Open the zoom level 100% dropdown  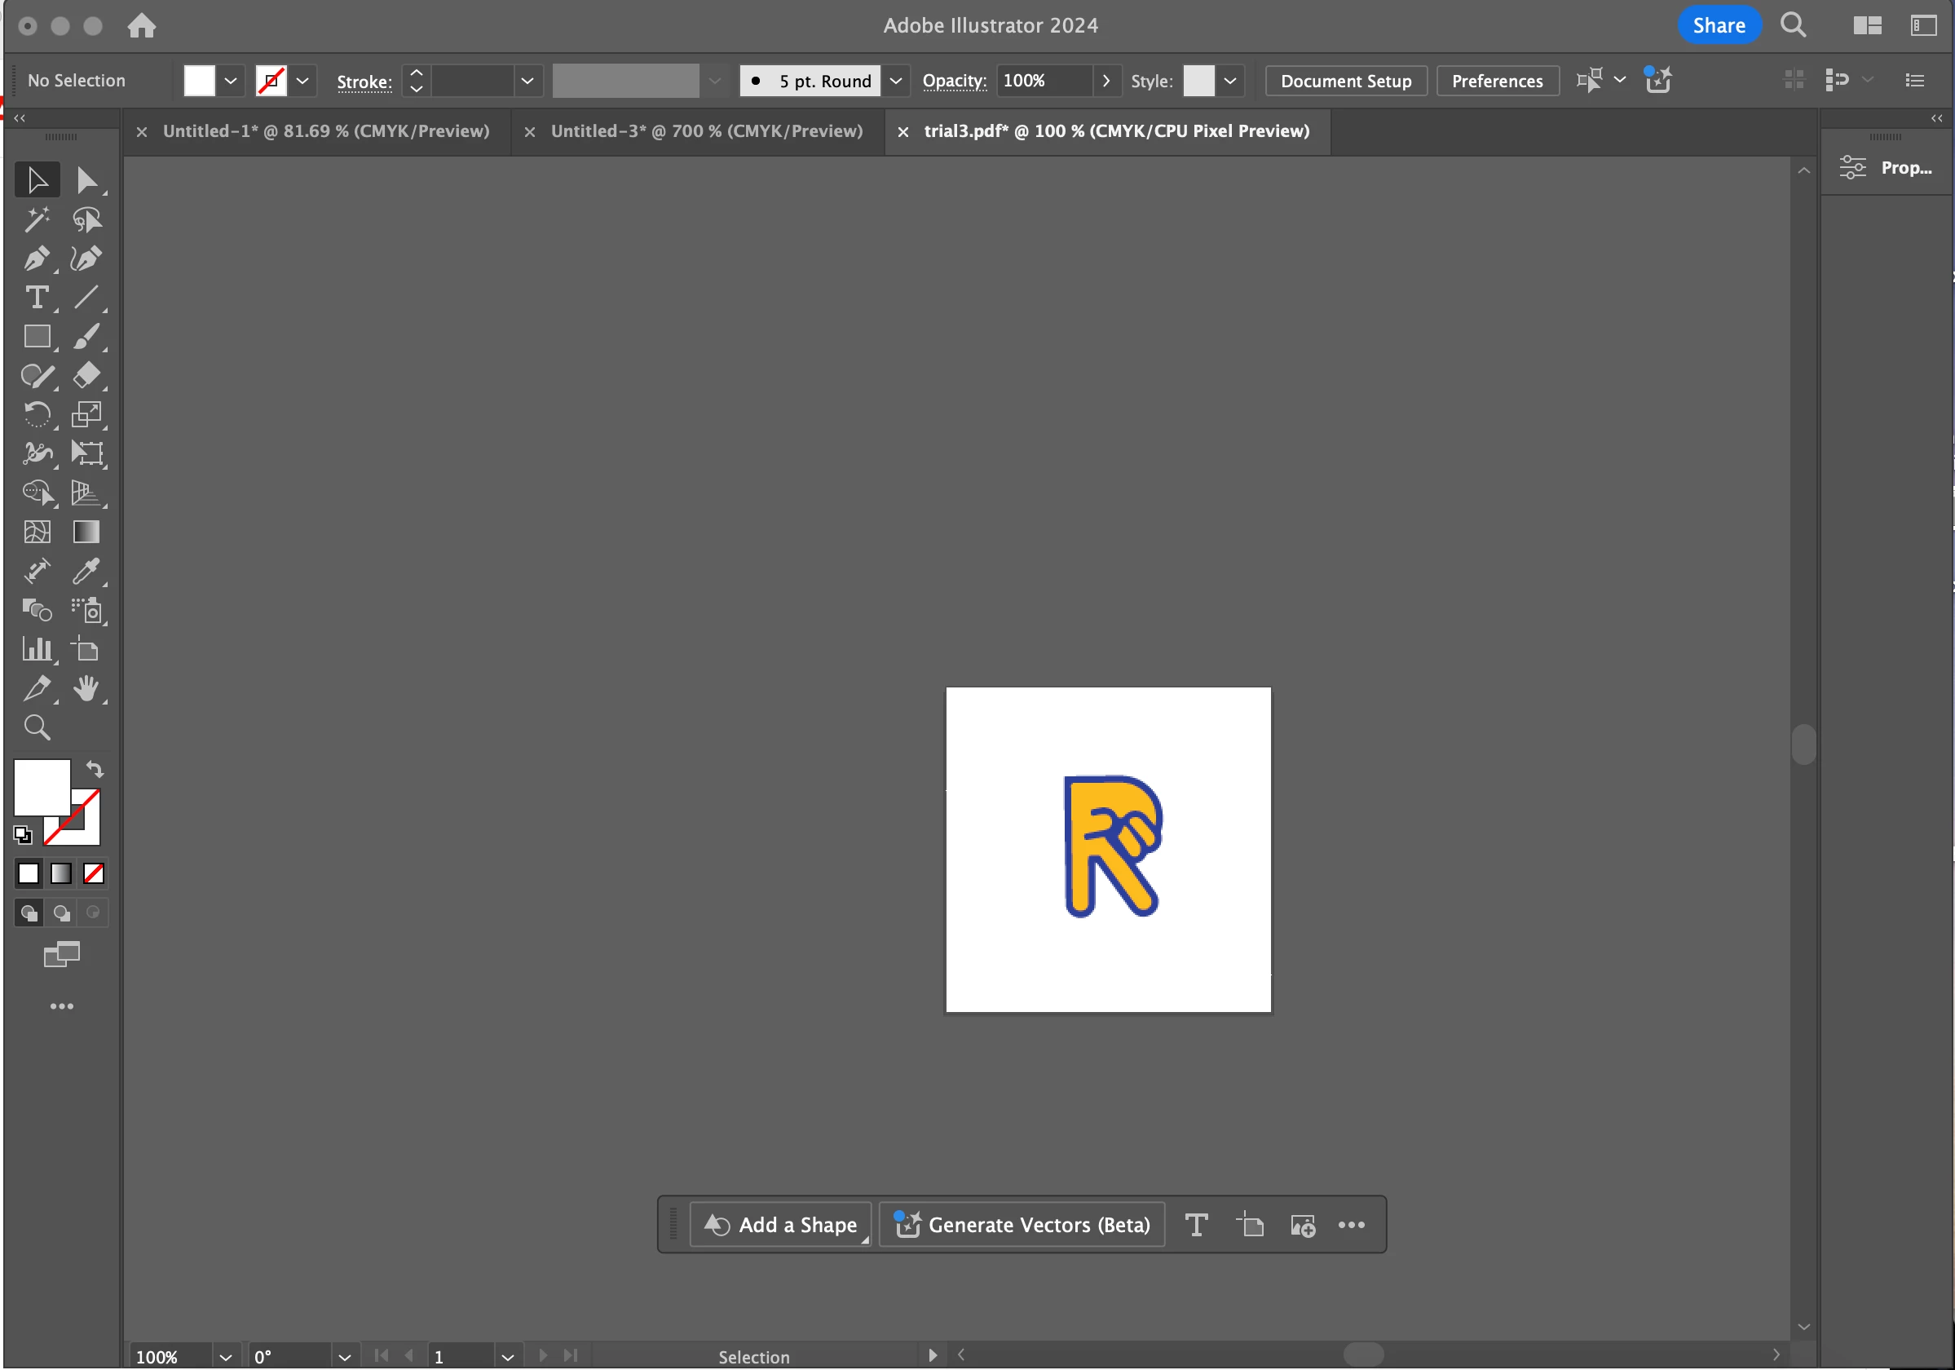pos(225,1357)
